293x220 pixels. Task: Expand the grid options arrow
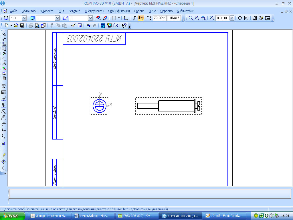(119, 18)
